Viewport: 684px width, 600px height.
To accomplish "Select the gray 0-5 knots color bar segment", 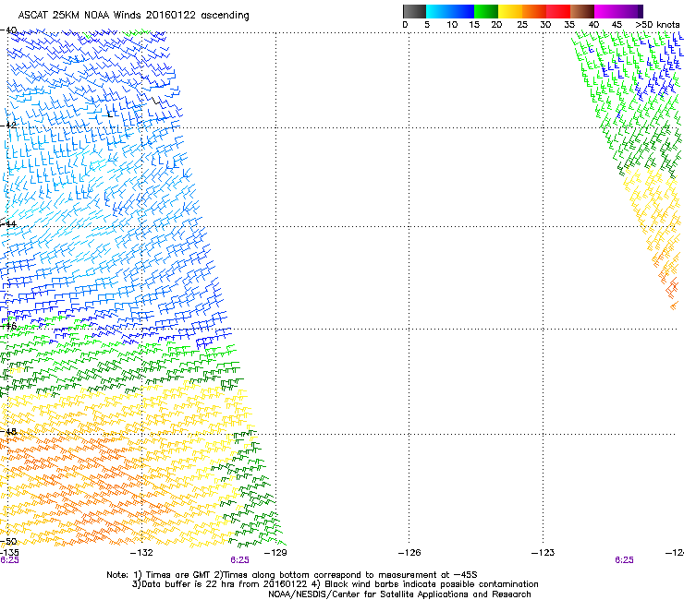I will tap(414, 11).
